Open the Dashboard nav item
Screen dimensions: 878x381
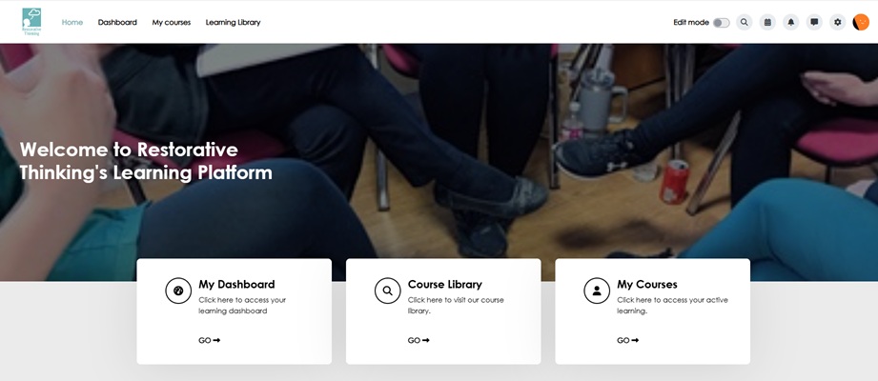pyautogui.click(x=117, y=22)
